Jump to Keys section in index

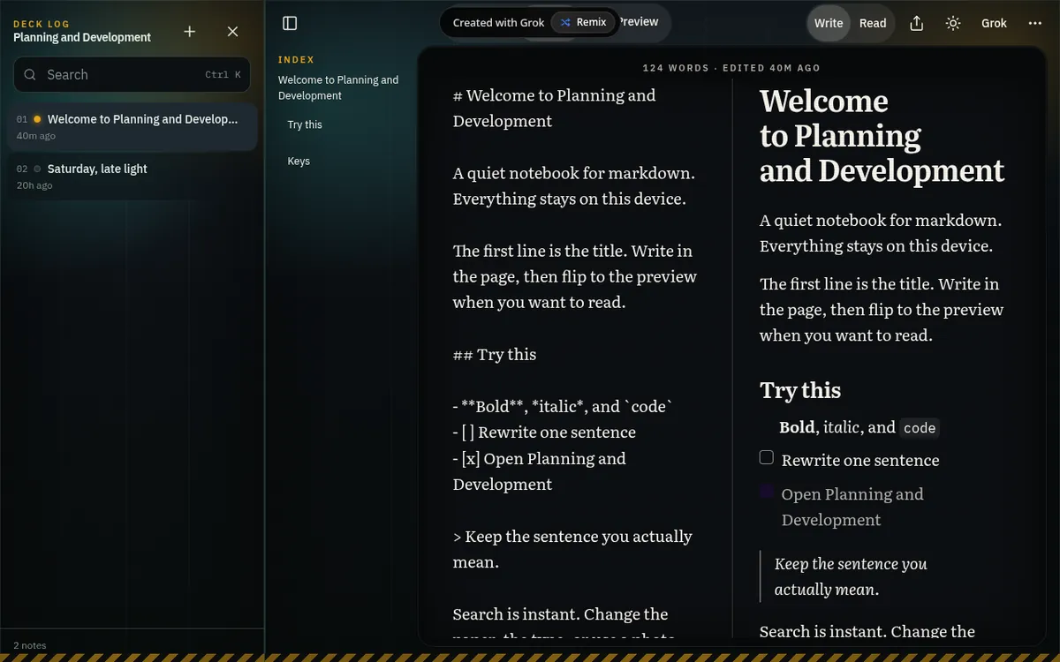pyautogui.click(x=299, y=161)
